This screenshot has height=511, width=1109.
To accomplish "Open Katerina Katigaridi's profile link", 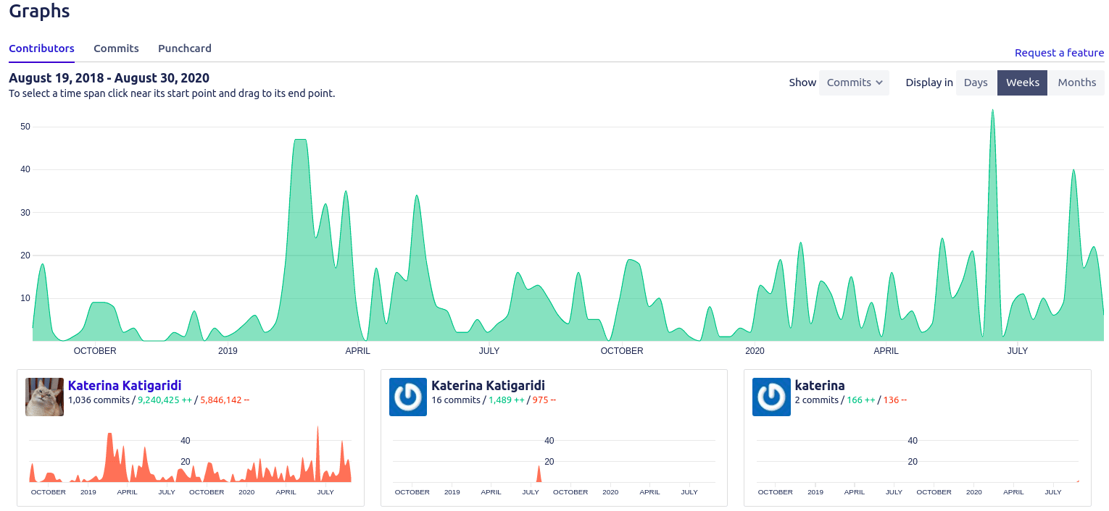I will point(124,385).
